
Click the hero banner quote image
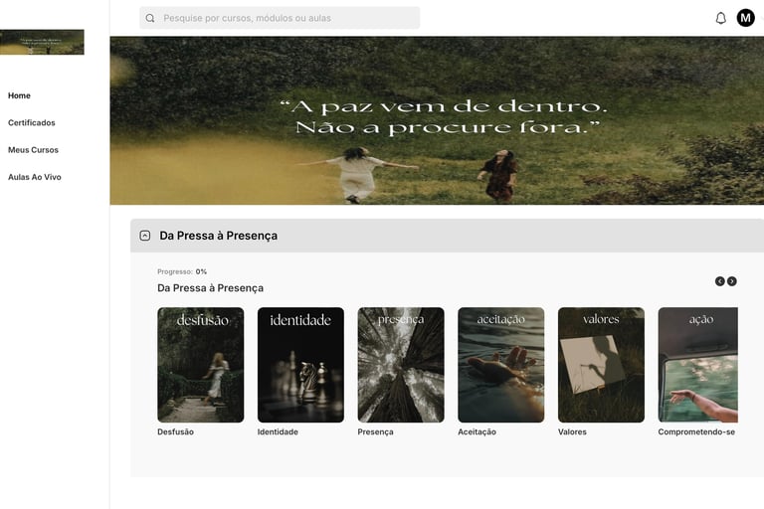[437, 120]
